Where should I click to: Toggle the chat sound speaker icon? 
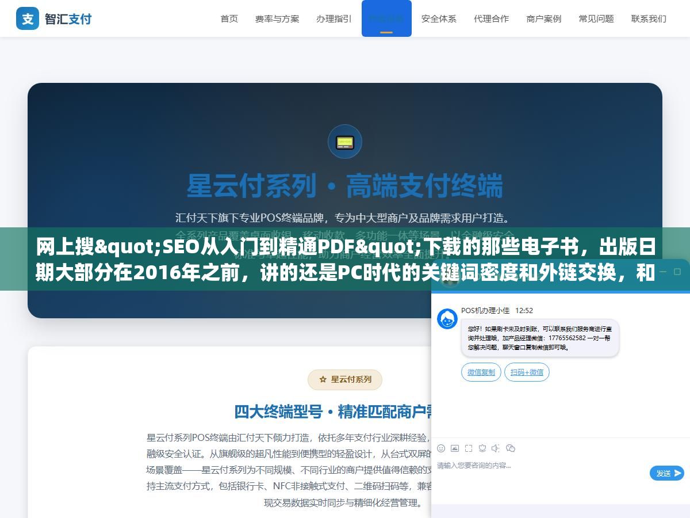[496, 448]
